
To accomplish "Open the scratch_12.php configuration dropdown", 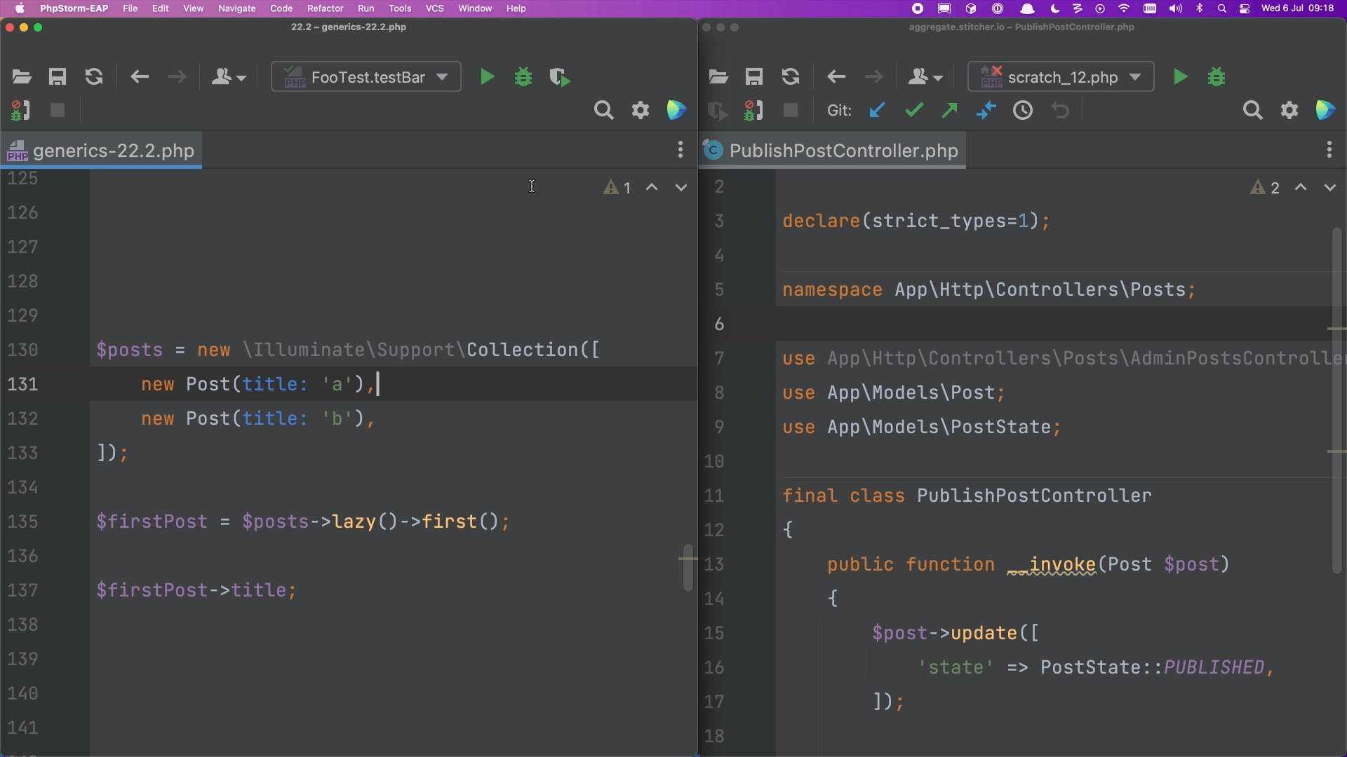I will point(1061,77).
